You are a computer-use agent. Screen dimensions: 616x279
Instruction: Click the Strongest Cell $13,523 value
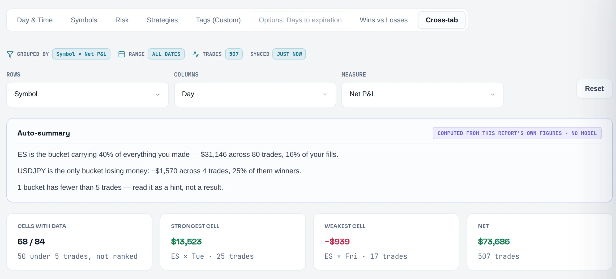[186, 242]
